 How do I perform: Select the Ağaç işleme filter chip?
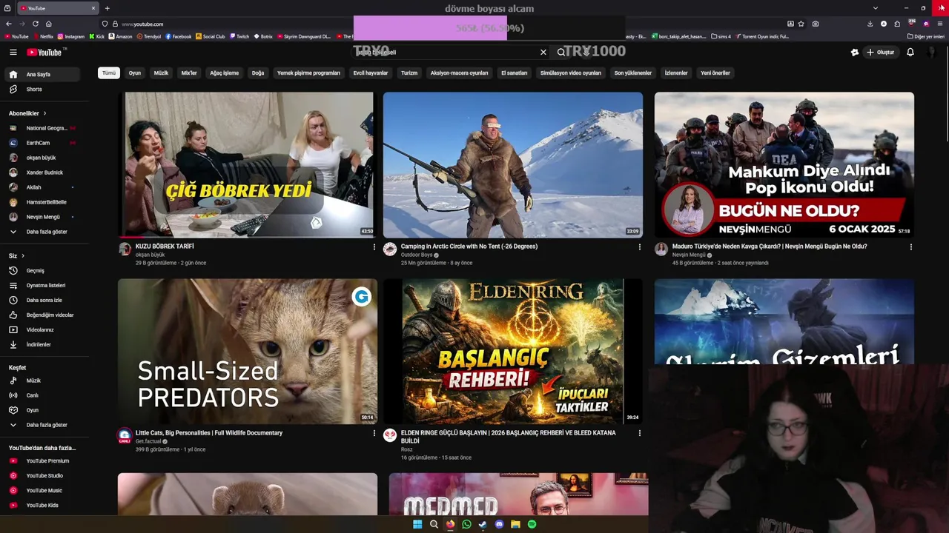click(x=225, y=73)
